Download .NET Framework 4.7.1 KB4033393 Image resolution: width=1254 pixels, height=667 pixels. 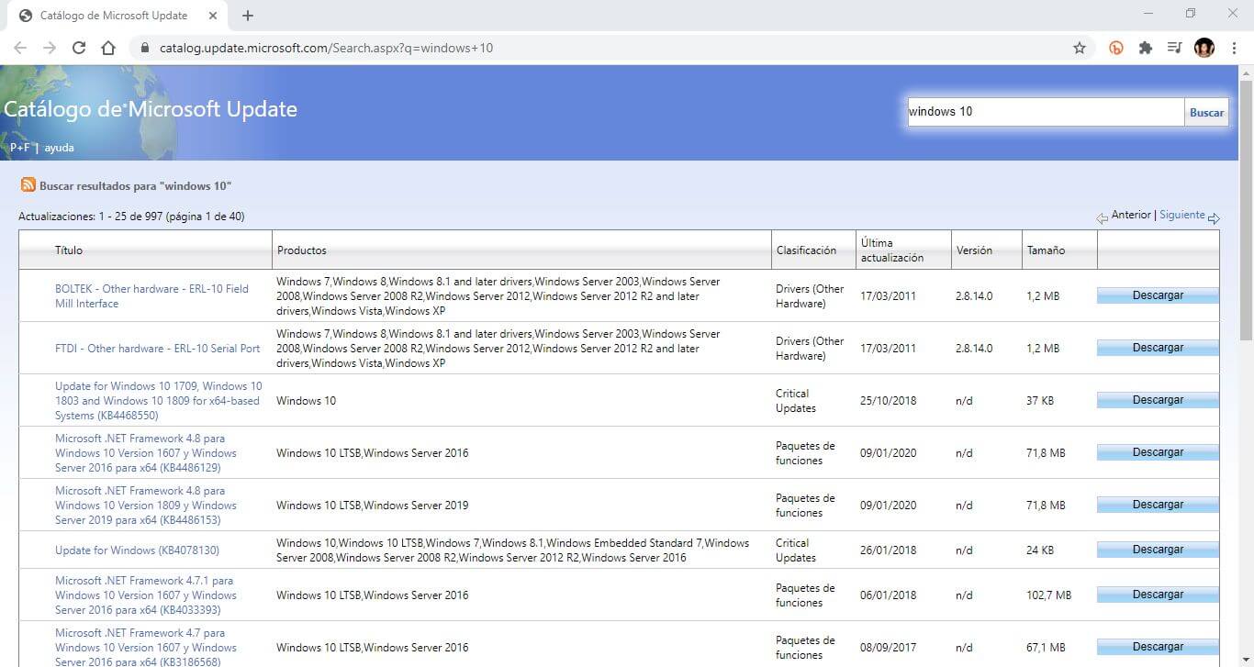point(1158,595)
